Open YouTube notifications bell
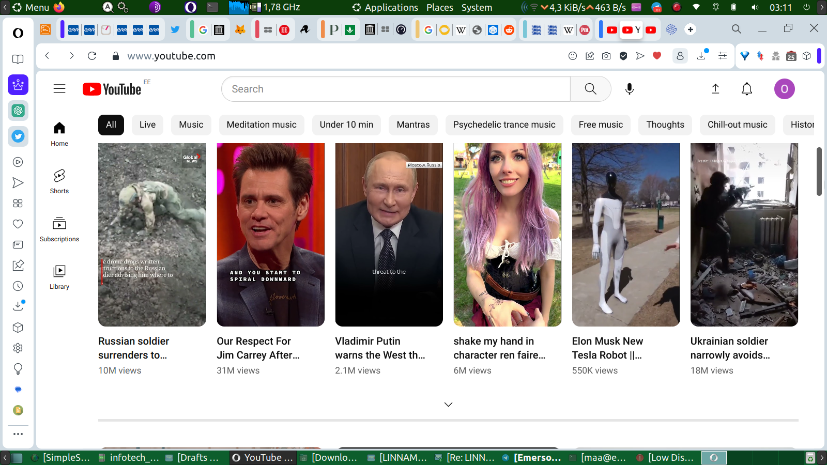827x465 pixels. tap(746, 89)
